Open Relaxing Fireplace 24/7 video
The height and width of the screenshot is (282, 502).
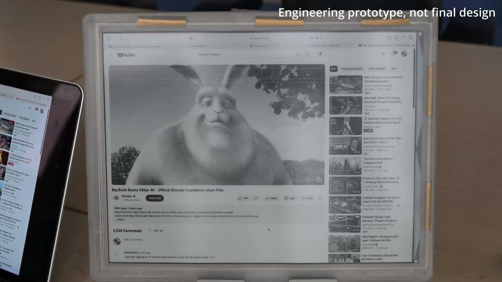[346, 126]
